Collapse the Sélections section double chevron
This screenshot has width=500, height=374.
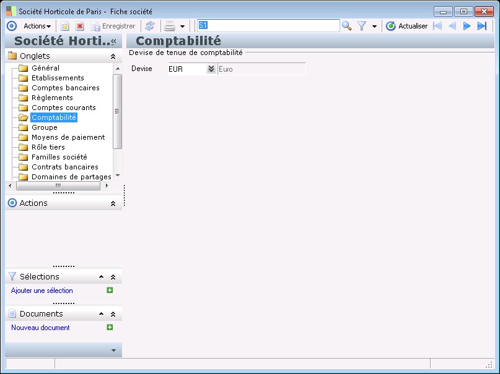click(113, 277)
